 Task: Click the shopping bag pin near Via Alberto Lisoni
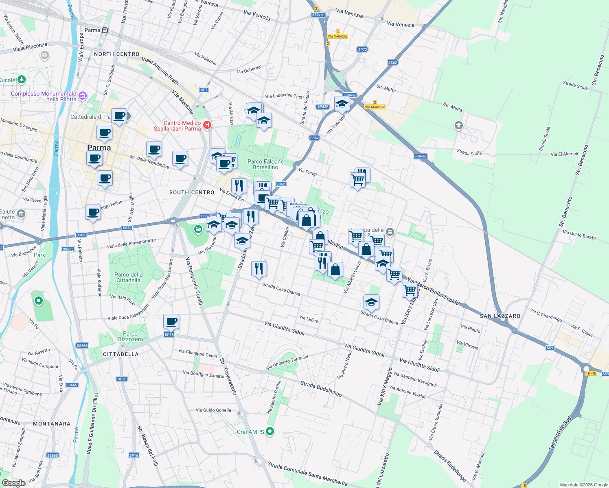tap(335, 270)
